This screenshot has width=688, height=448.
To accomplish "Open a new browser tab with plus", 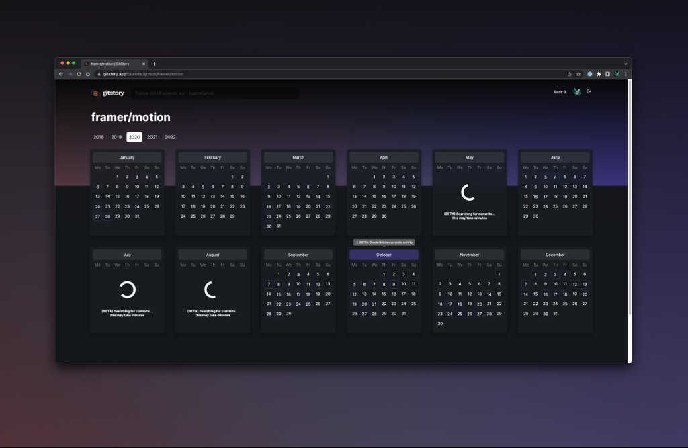I will (154, 64).
